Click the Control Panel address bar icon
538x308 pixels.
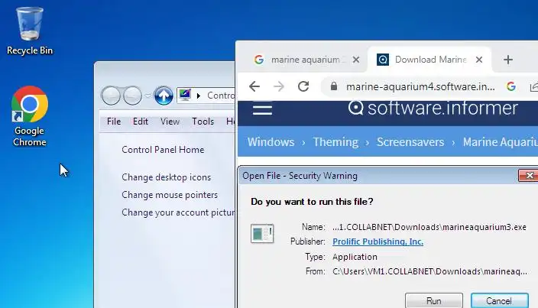tap(185, 95)
